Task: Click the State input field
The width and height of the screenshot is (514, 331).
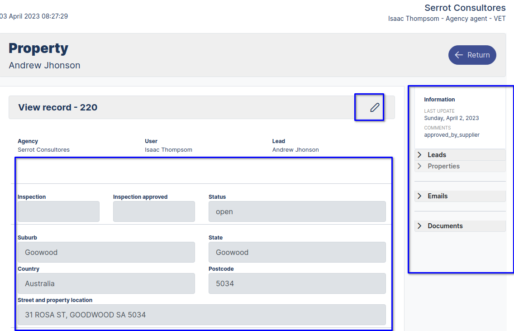Action: (297, 252)
